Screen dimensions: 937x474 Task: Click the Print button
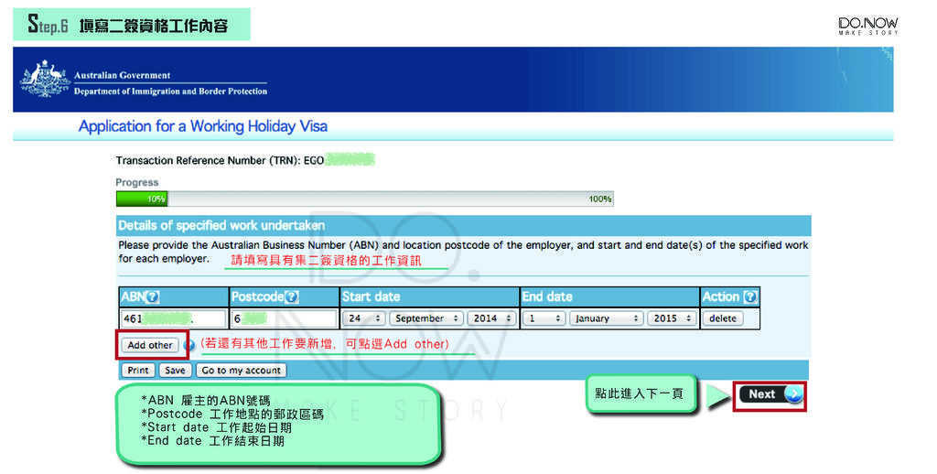(138, 371)
